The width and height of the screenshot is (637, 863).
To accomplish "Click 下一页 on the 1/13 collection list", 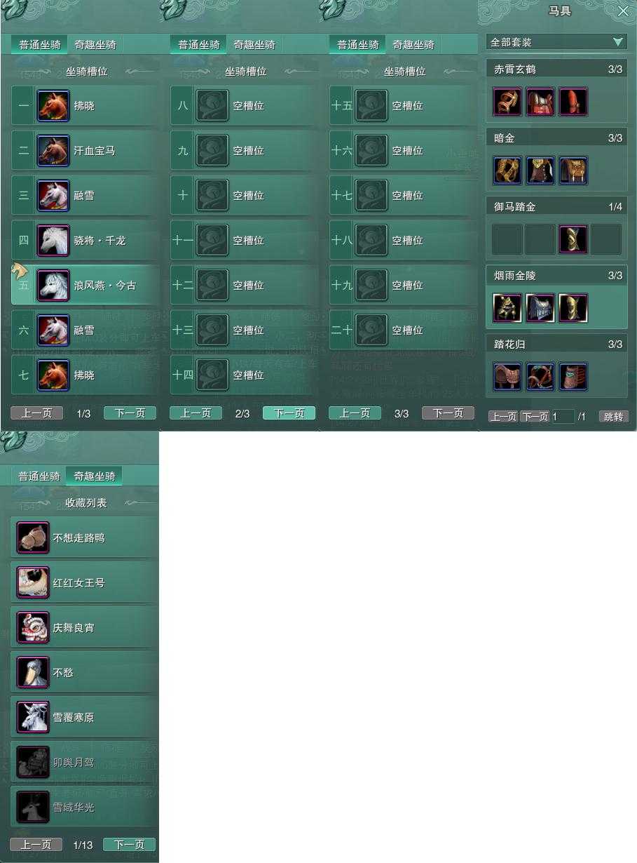I will 129,845.
